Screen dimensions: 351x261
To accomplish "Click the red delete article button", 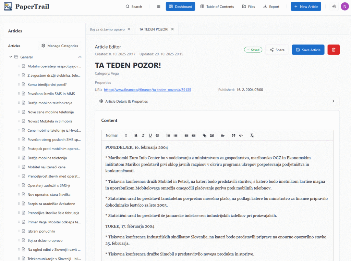I will tap(334, 50).
